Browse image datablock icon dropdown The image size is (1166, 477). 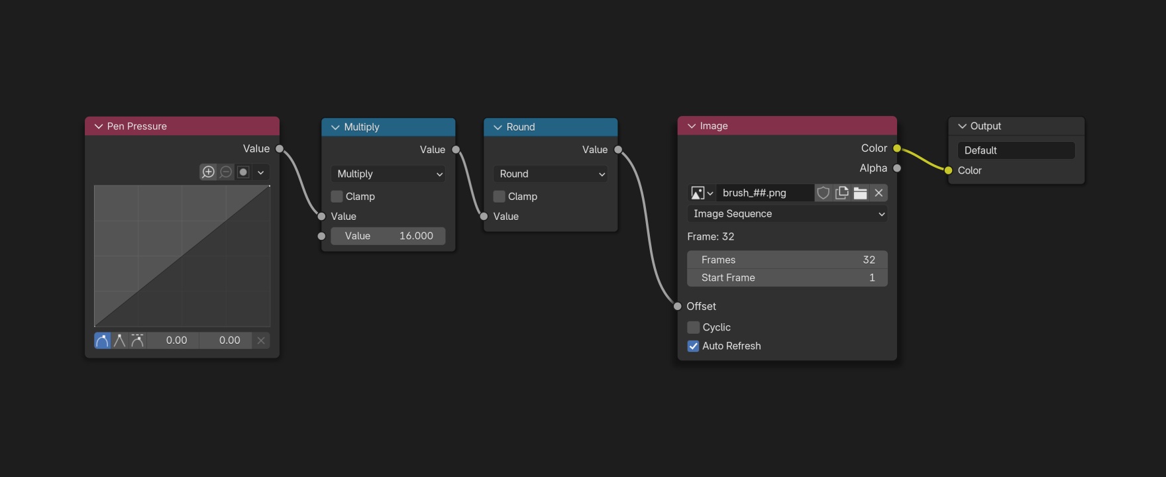pos(702,193)
